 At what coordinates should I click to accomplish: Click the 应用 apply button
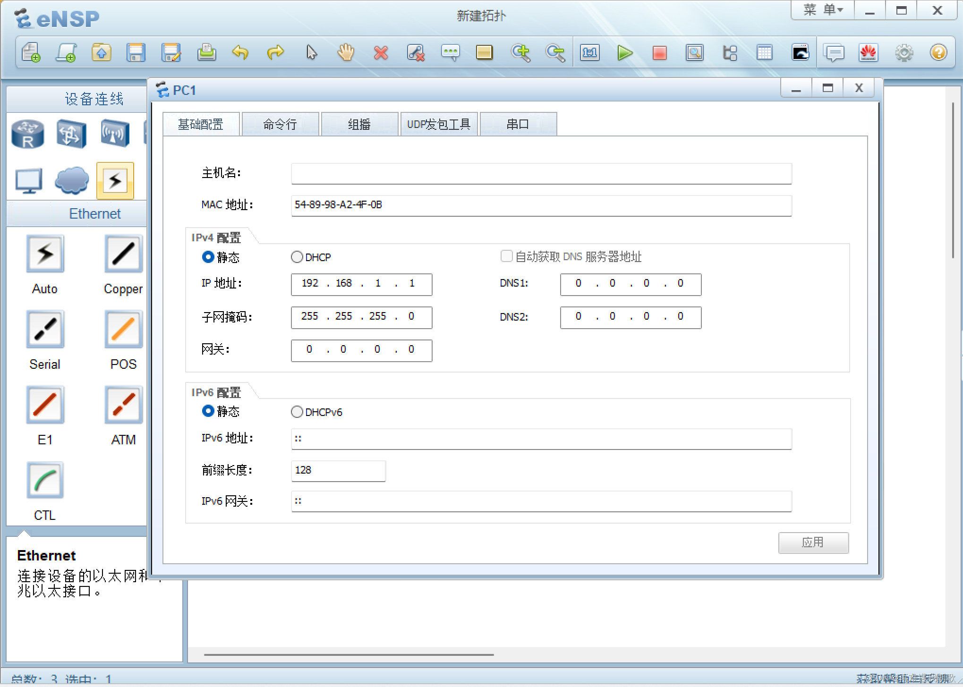(x=813, y=543)
